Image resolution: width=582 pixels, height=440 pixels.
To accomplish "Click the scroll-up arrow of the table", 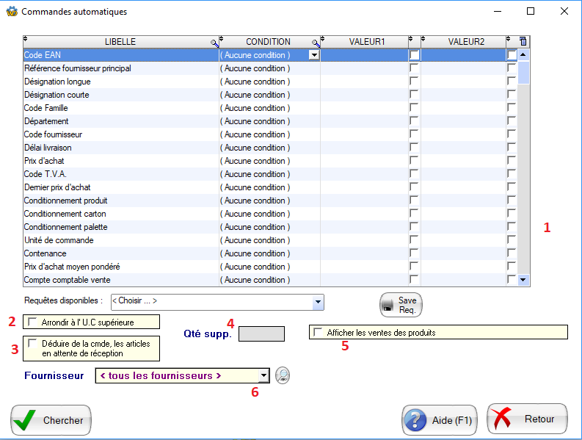I will [523, 54].
